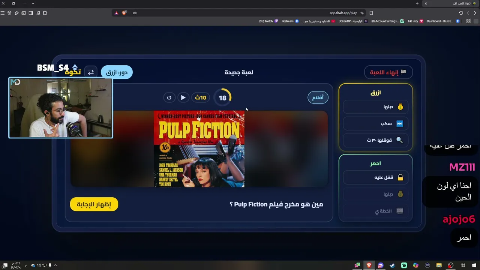Select the أفلام category tag

coord(318,97)
